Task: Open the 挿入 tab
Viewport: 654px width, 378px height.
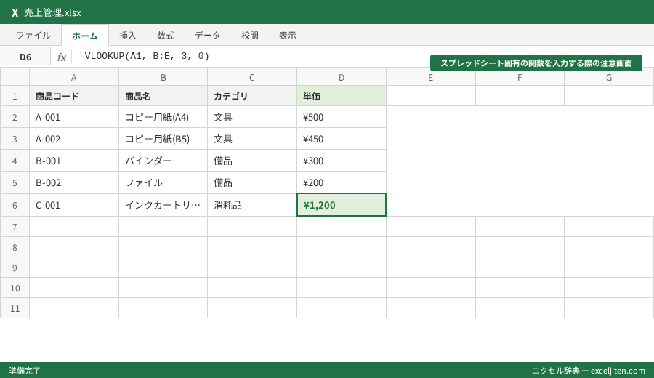Action: 128,36
